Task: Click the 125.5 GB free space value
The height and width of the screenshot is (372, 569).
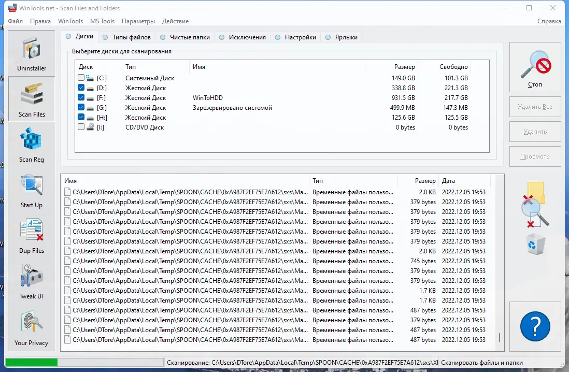Action: coord(456,117)
